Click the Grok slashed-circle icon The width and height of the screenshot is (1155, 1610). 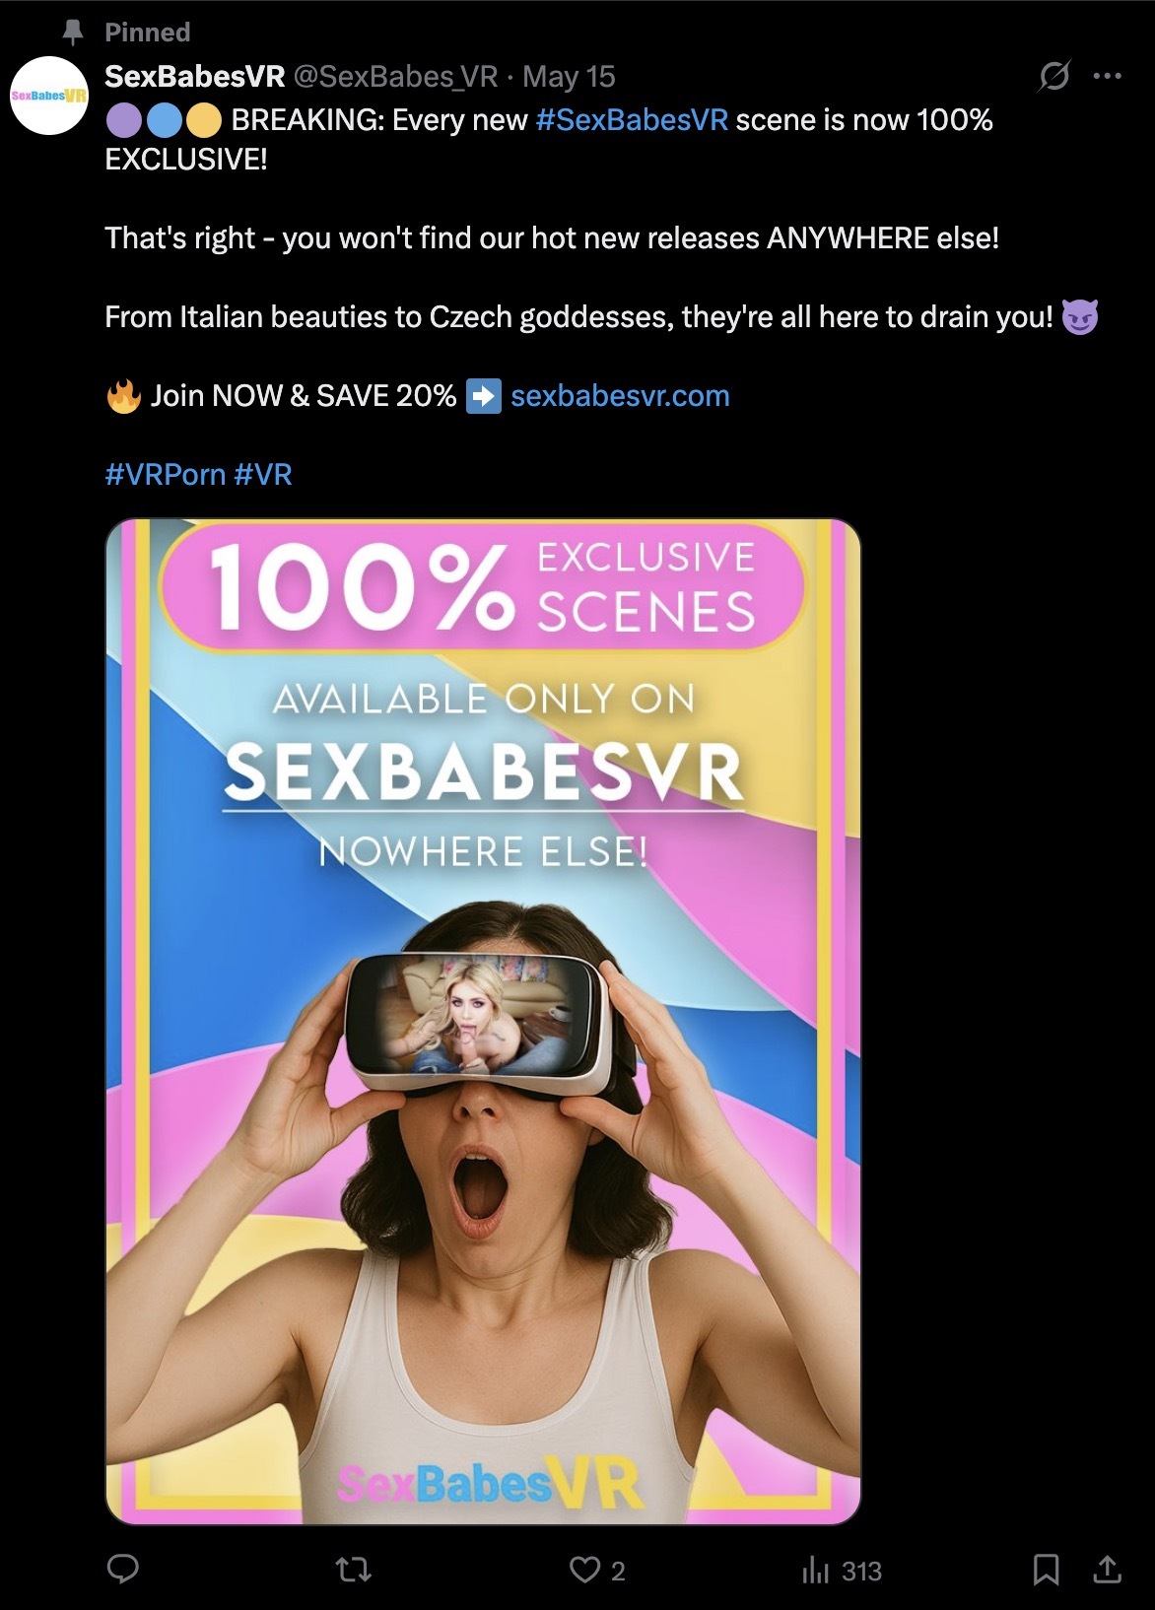tap(1054, 76)
